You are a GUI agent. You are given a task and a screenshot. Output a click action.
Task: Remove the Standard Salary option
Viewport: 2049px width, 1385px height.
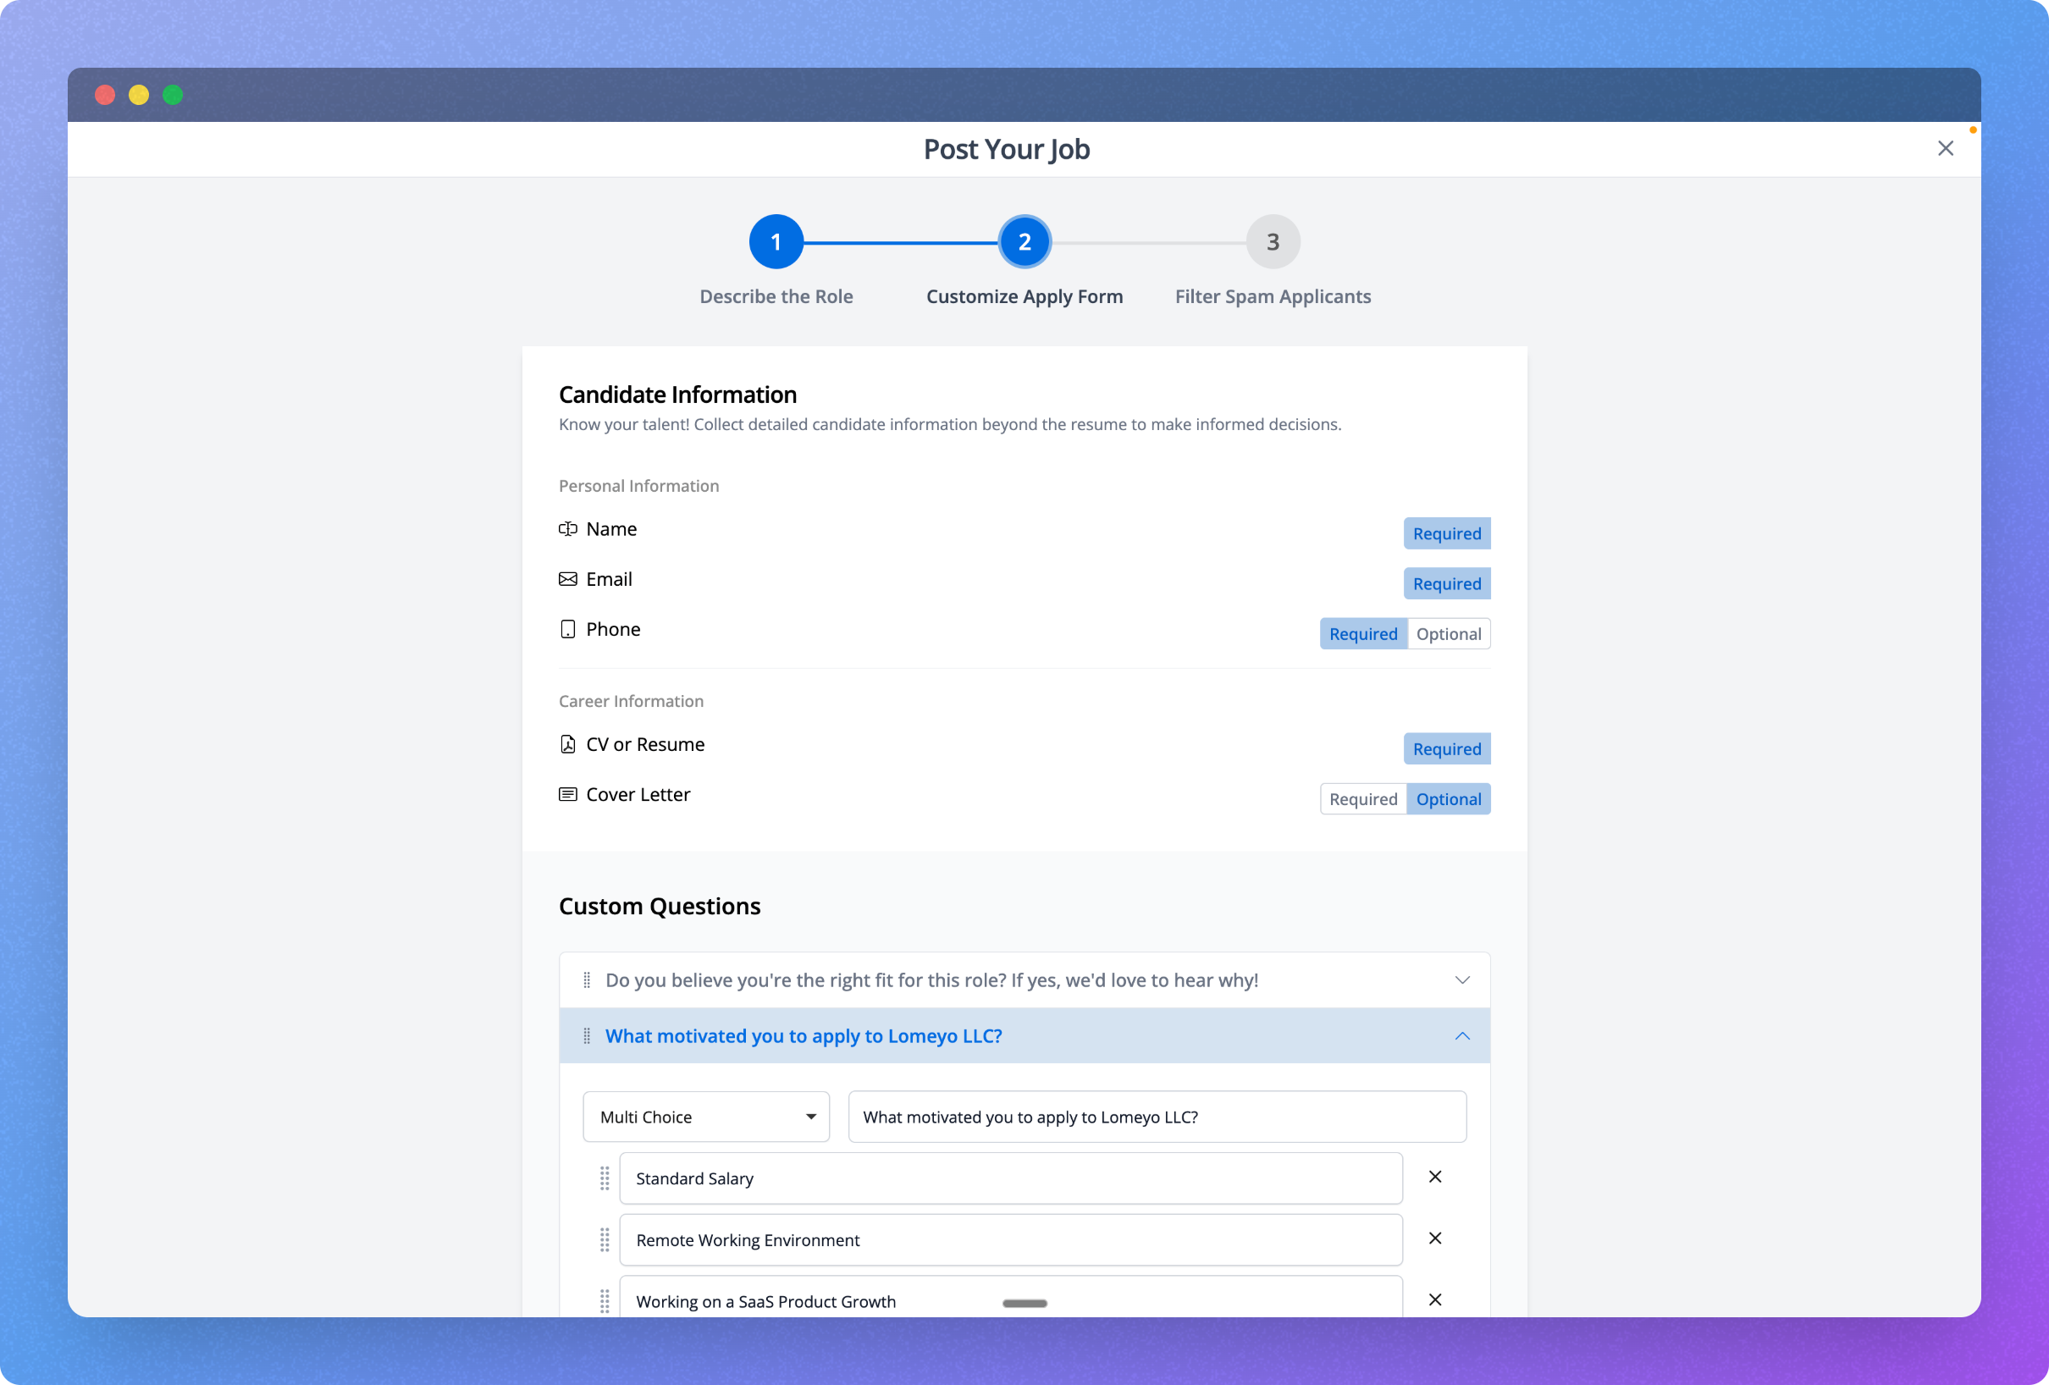1434,1177
